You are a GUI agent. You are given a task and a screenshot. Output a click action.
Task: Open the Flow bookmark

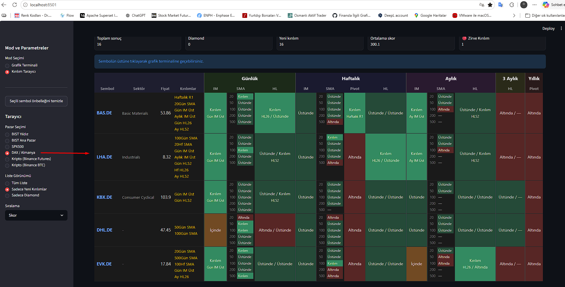tap(67, 15)
